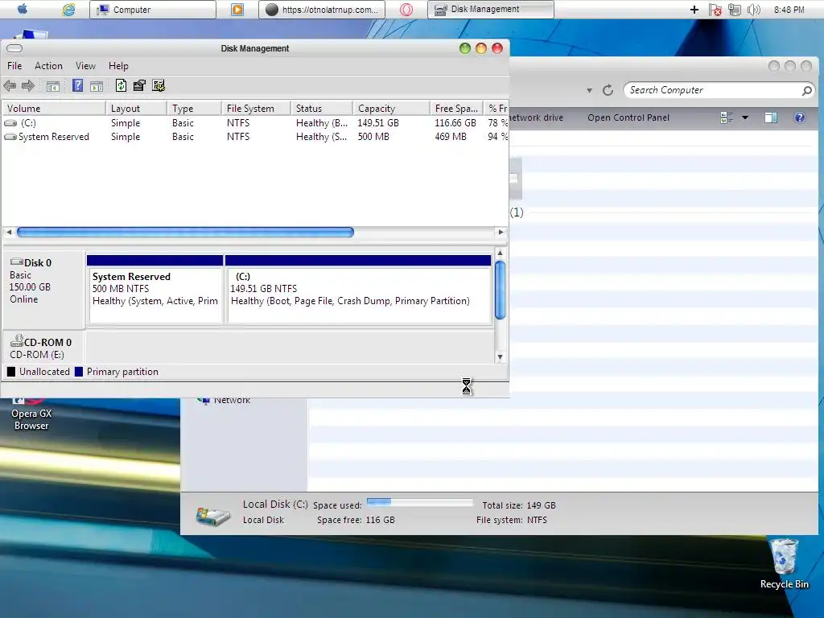The image size is (824, 618).
Task: Click the up arrow of disk pane scrollbar
Action: tap(500, 253)
